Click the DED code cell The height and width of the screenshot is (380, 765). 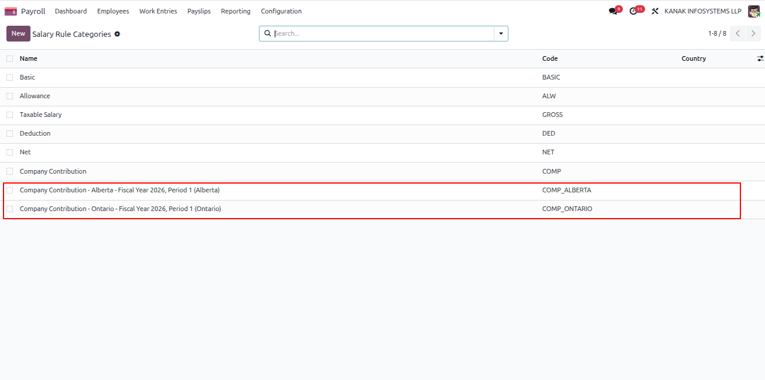(x=549, y=133)
